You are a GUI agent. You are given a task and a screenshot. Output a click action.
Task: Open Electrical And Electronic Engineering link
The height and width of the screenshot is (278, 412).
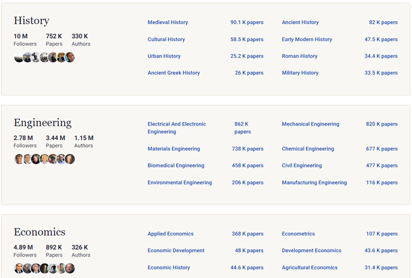click(177, 128)
